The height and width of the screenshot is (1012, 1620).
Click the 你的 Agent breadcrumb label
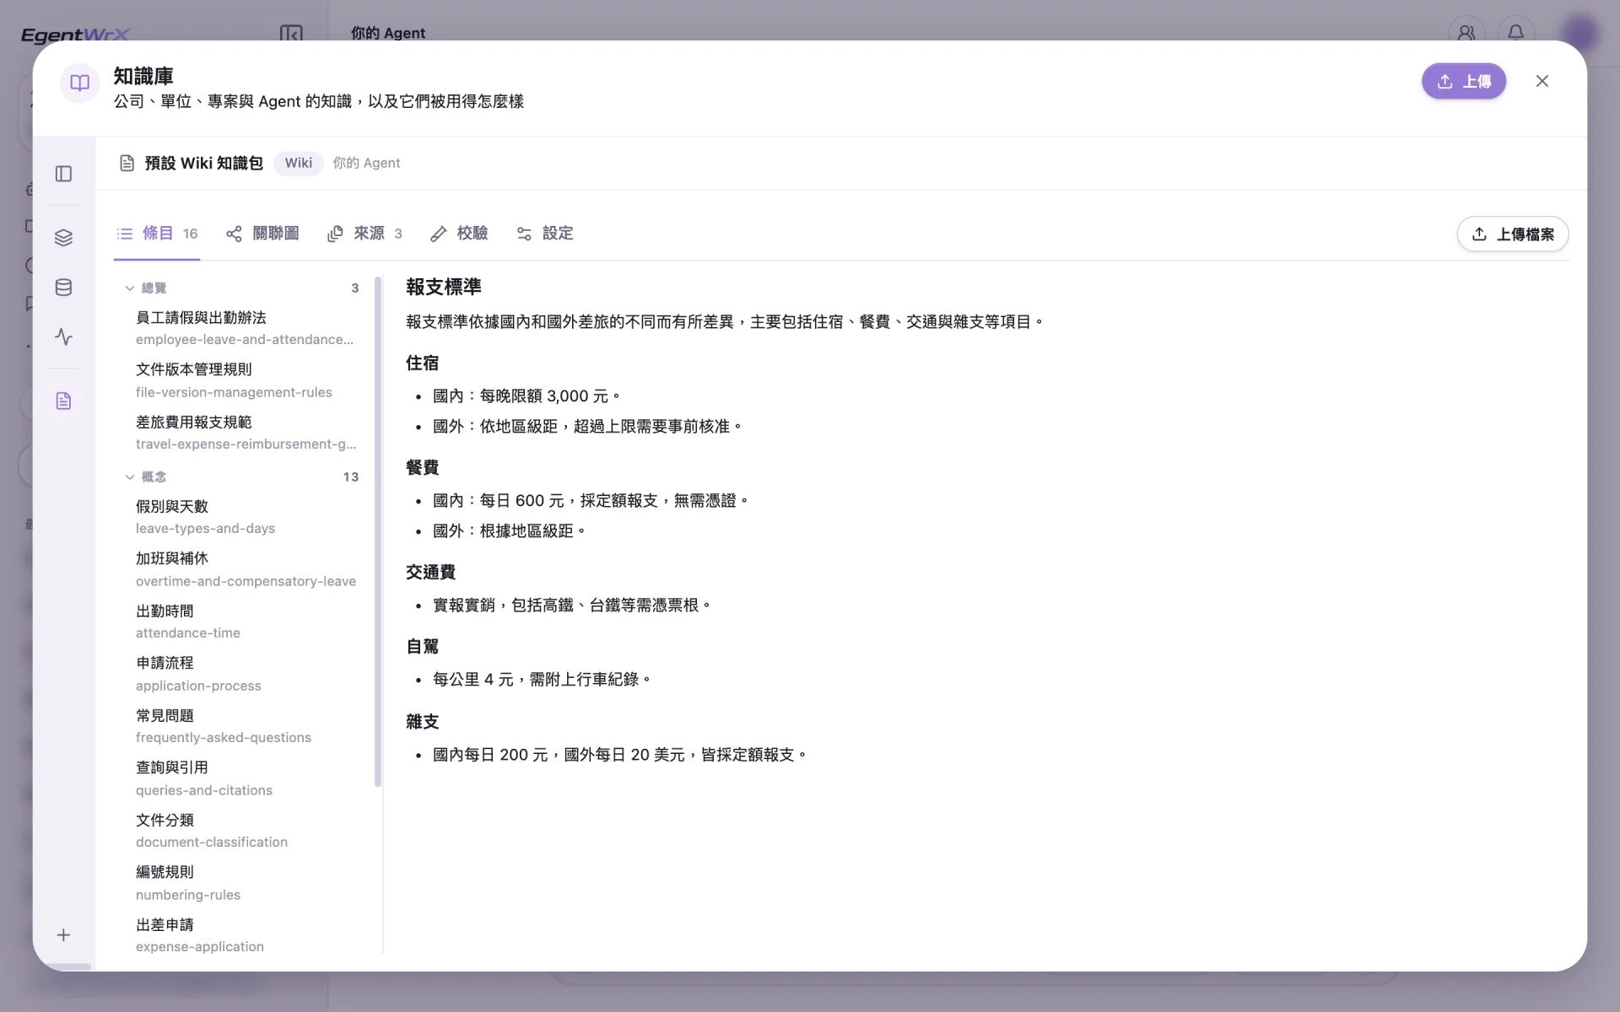click(366, 163)
